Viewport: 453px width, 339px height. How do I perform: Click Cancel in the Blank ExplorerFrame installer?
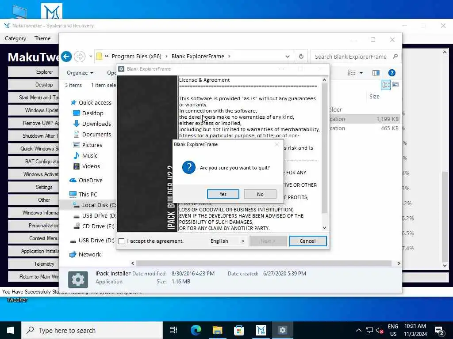point(308,241)
